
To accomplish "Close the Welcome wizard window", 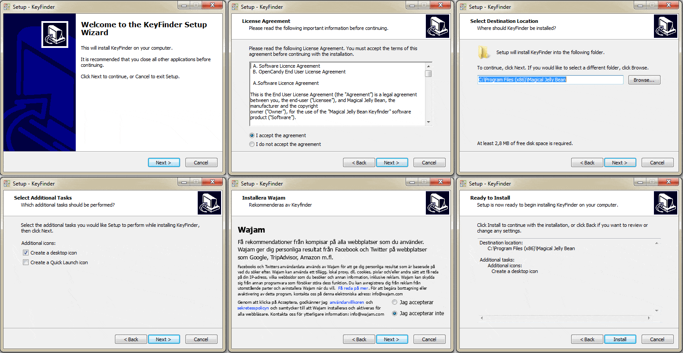I will 212,5.
